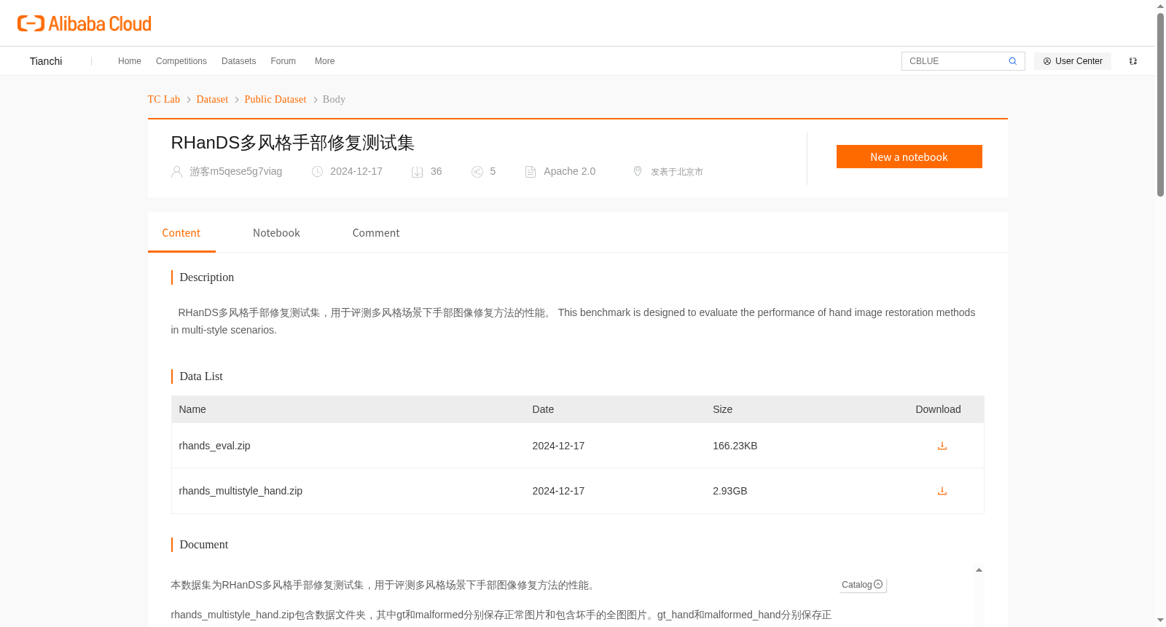Screen dimensions: 1166x627
Task: Click the page scrollbar down arrow
Action: tap(1160, 620)
